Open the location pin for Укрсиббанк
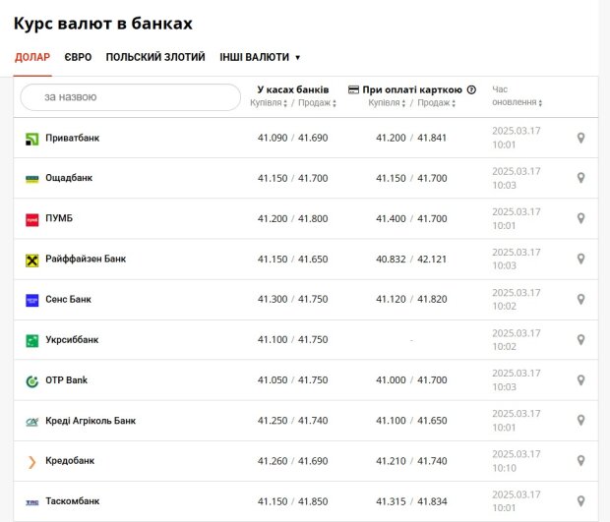The height and width of the screenshot is (522, 610). coord(580,340)
